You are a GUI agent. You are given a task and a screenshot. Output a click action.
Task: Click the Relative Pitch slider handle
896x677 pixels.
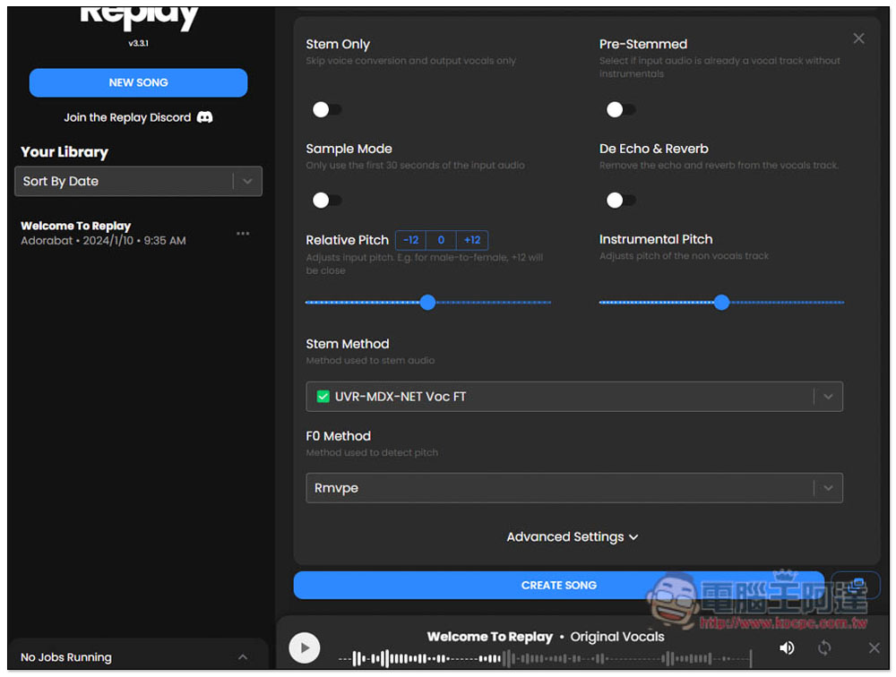click(x=427, y=302)
